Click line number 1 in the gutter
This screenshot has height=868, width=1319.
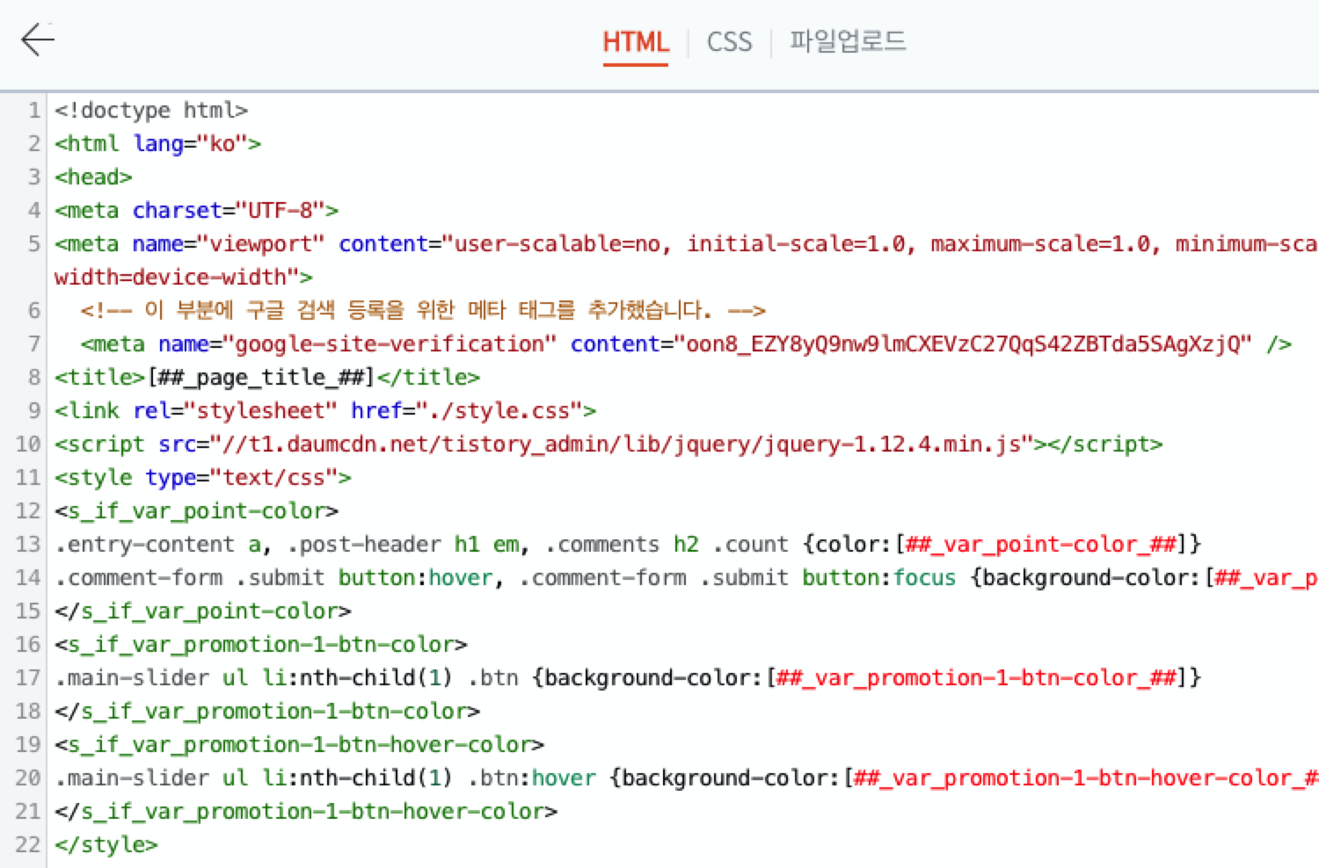click(34, 111)
